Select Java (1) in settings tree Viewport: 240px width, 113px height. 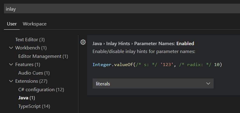(27, 98)
